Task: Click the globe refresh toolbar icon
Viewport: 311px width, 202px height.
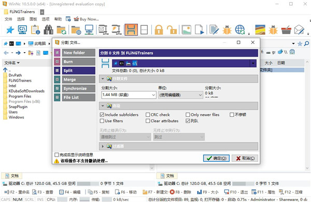Action: [x=240, y=30]
